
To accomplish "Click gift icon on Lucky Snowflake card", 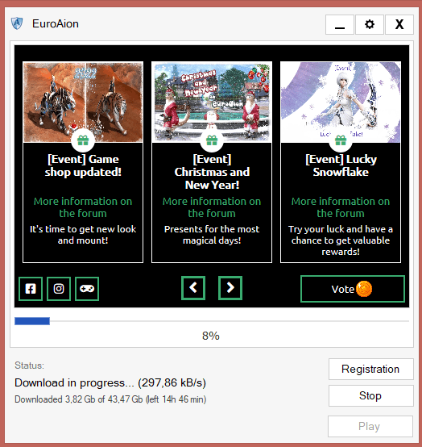I will coord(341,140).
